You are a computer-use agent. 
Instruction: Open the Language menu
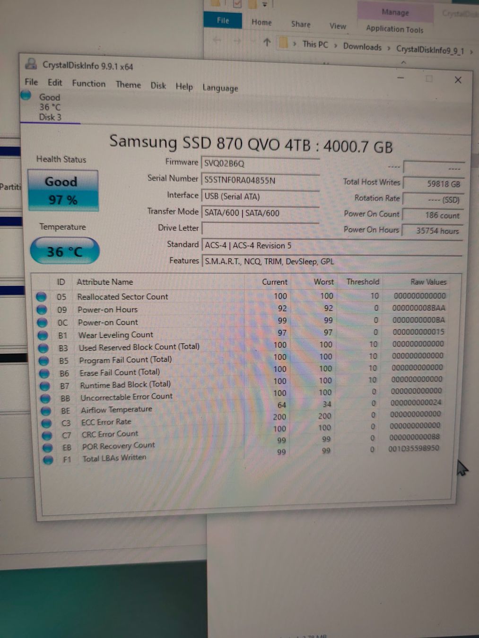click(x=220, y=88)
